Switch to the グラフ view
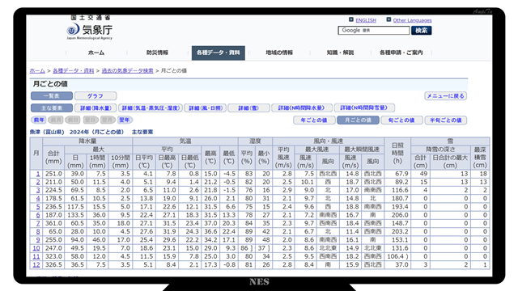 pos(96,96)
